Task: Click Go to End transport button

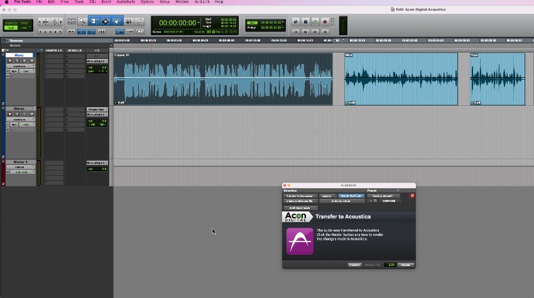Action: pos(325,31)
